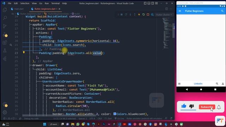
Task: Open the emulator app's hamburger drawer menu
Action: [x=180, y=11]
